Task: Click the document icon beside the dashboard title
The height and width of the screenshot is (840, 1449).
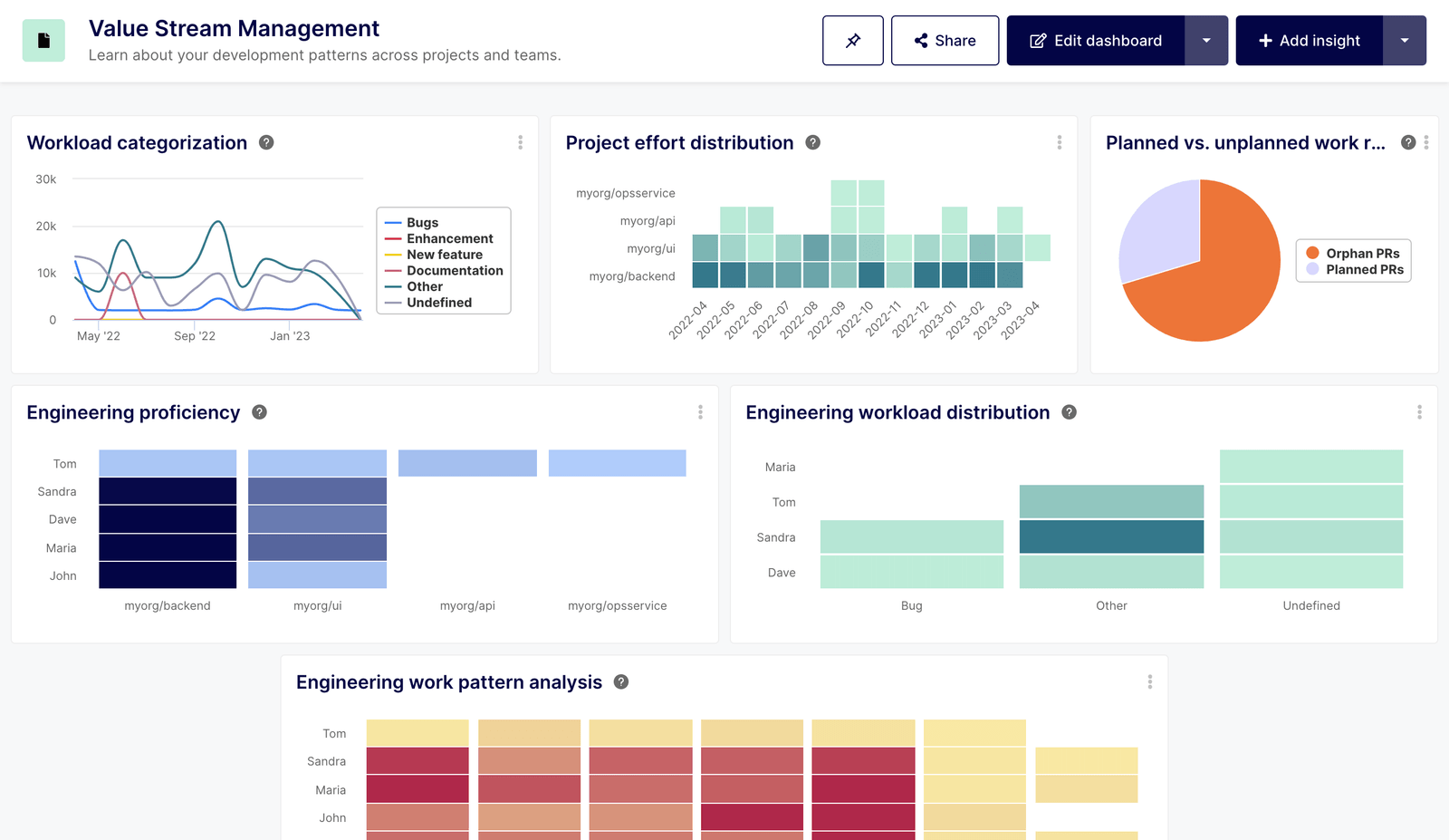Action: click(43, 40)
